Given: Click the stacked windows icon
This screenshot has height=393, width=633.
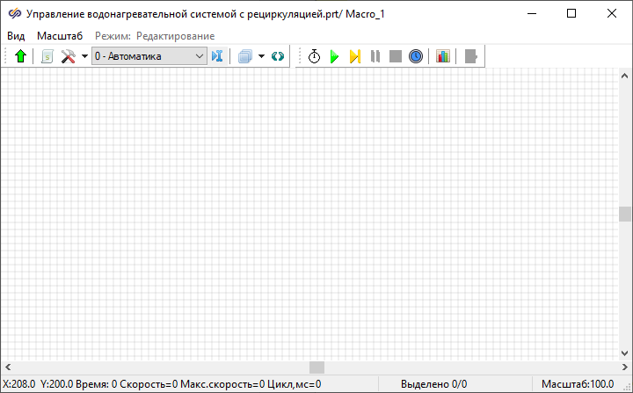Looking at the screenshot, I should pyautogui.click(x=245, y=56).
